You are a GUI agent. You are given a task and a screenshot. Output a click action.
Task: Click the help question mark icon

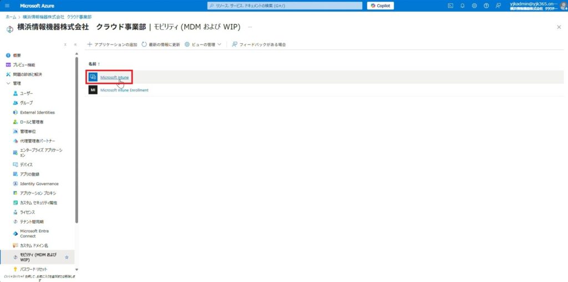(486, 6)
